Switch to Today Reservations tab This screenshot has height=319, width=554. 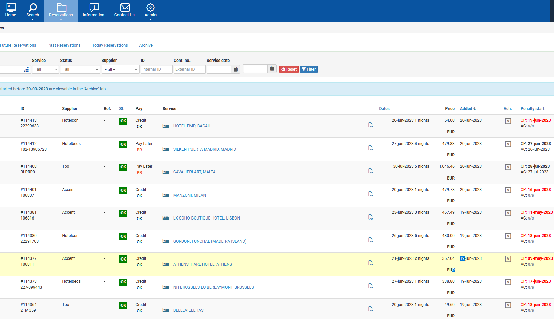tap(110, 45)
